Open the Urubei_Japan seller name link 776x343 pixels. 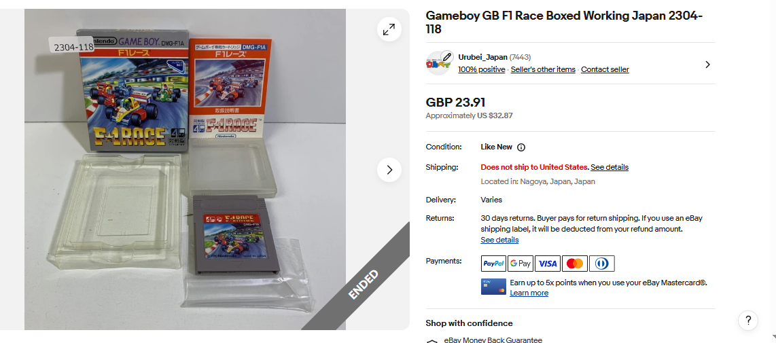click(x=482, y=57)
